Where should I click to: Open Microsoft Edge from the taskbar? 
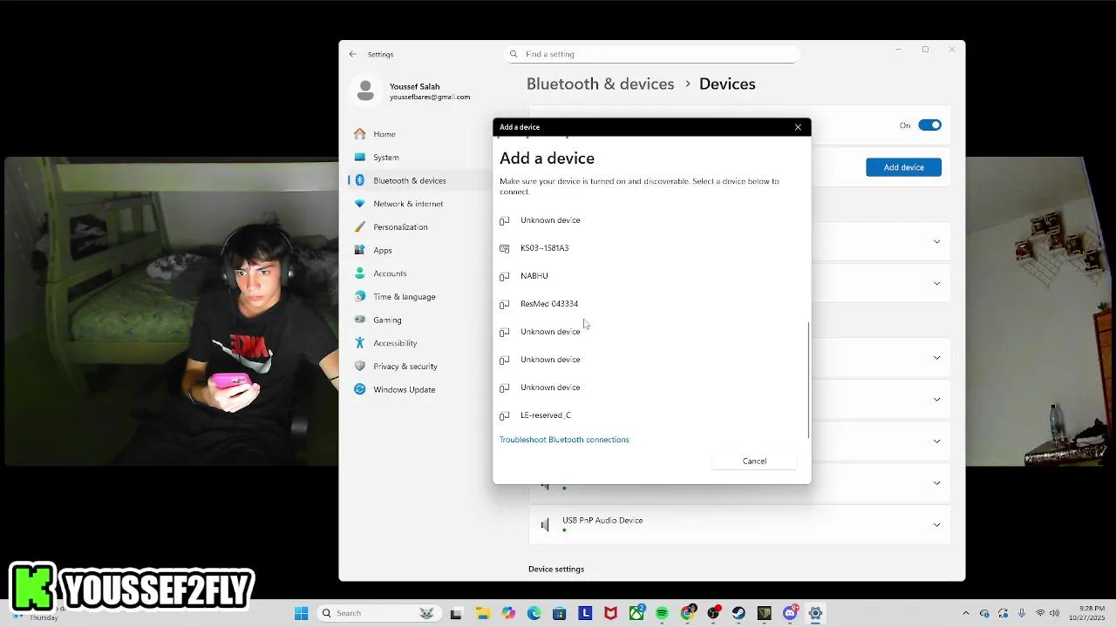pos(534,613)
